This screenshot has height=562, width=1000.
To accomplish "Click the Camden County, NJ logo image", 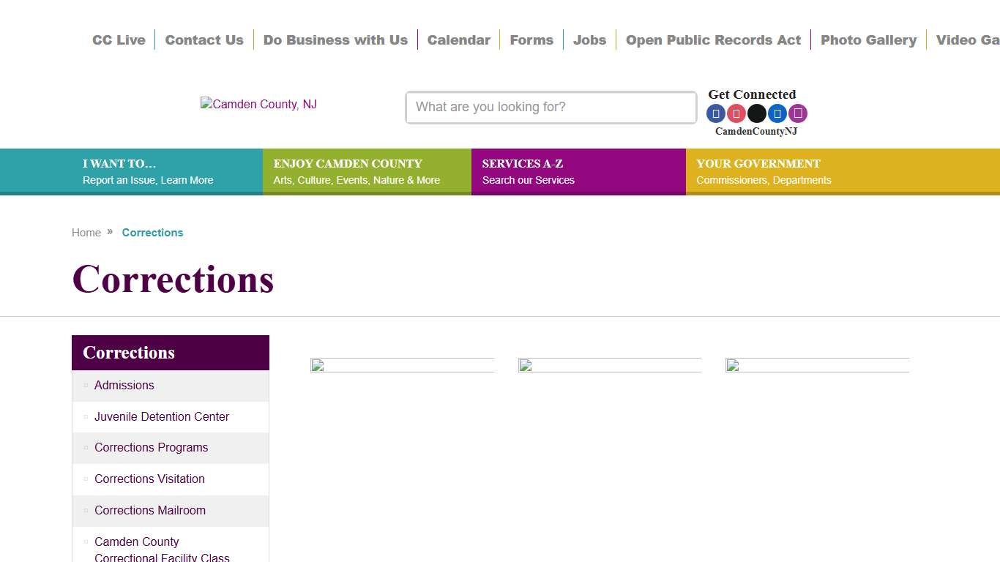I will tap(258, 105).
